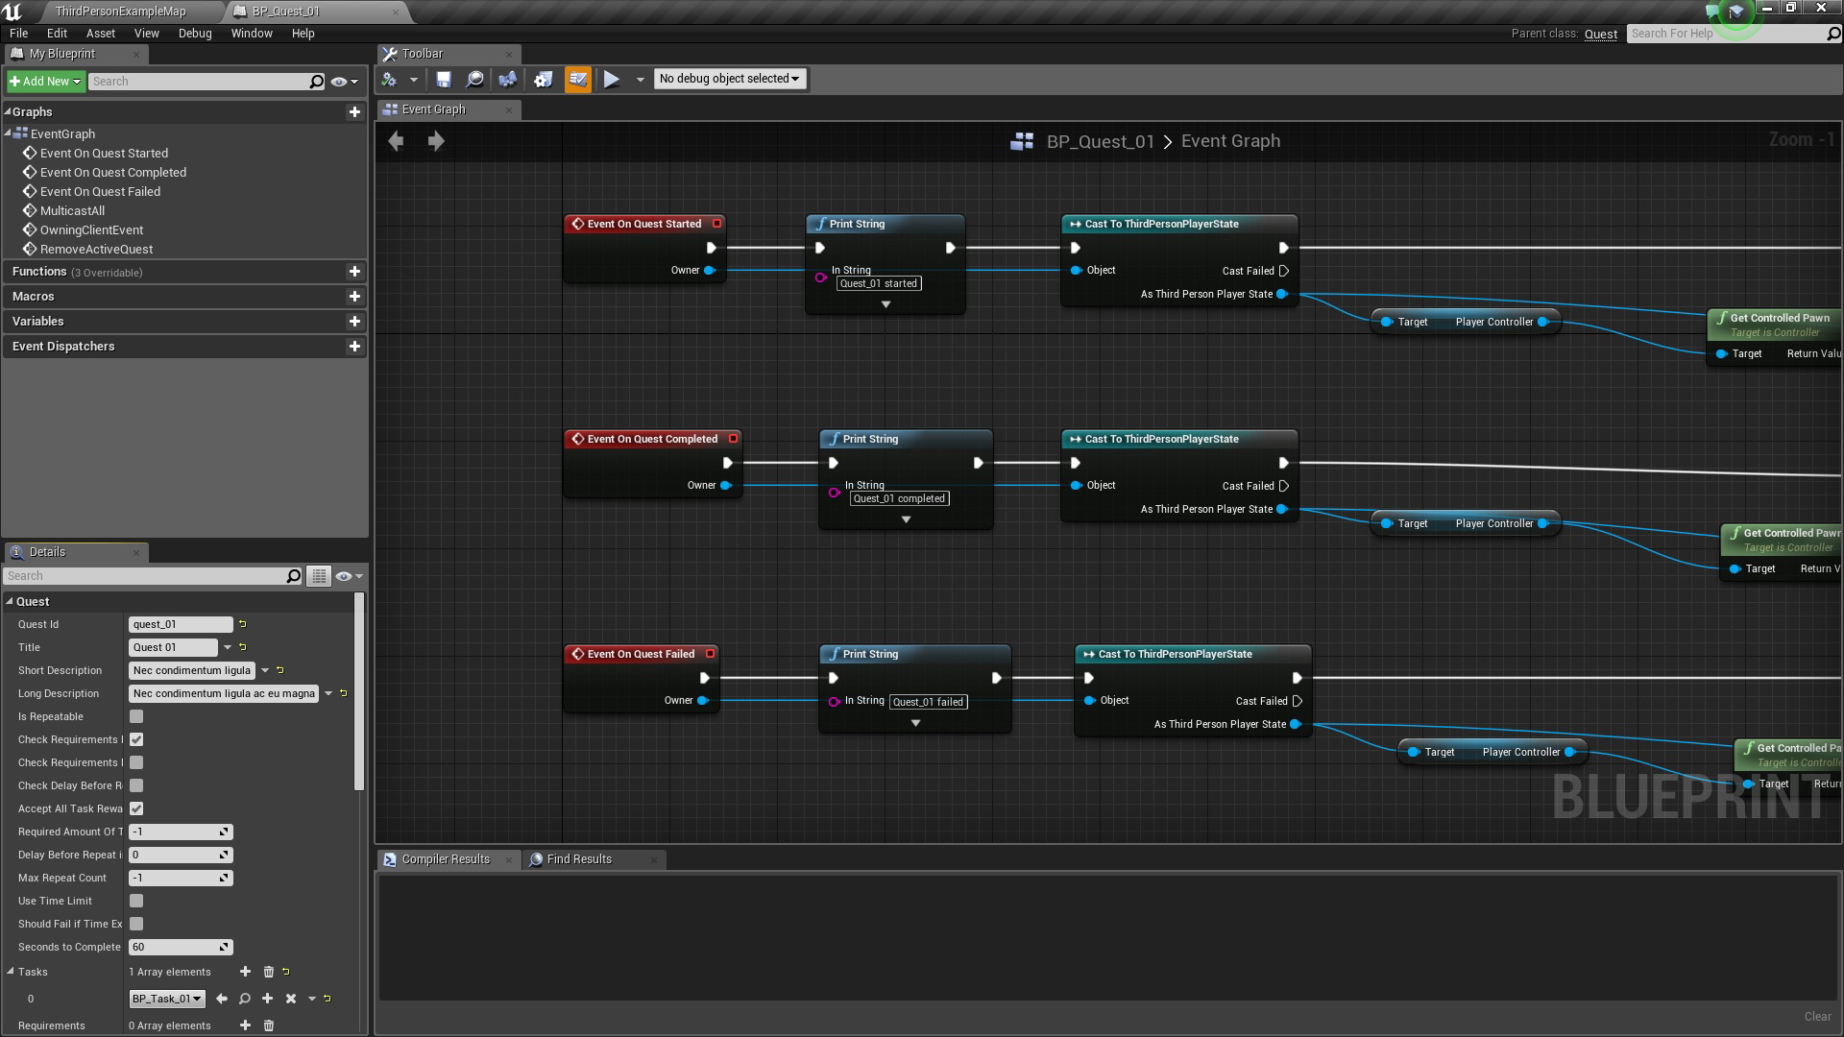Browse to BP_Task_01 in content browser

[x=245, y=999]
